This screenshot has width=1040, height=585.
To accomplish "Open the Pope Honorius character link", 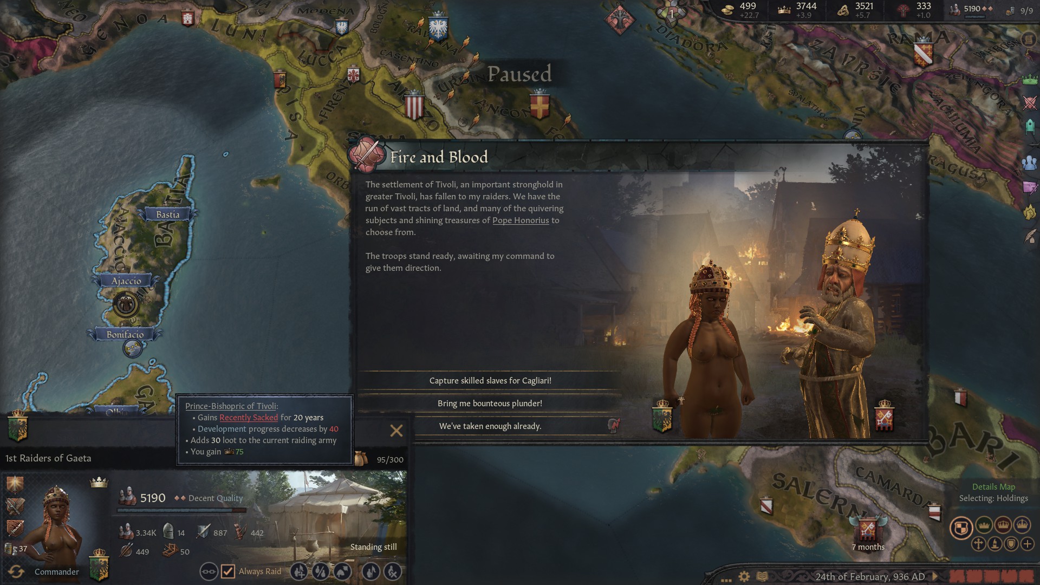I will pos(521,220).
